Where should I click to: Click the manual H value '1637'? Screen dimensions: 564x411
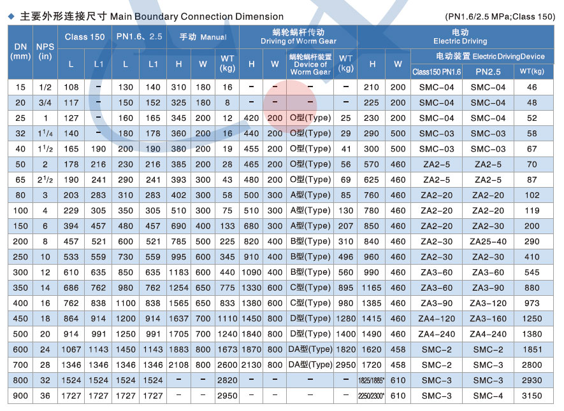click(178, 319)
